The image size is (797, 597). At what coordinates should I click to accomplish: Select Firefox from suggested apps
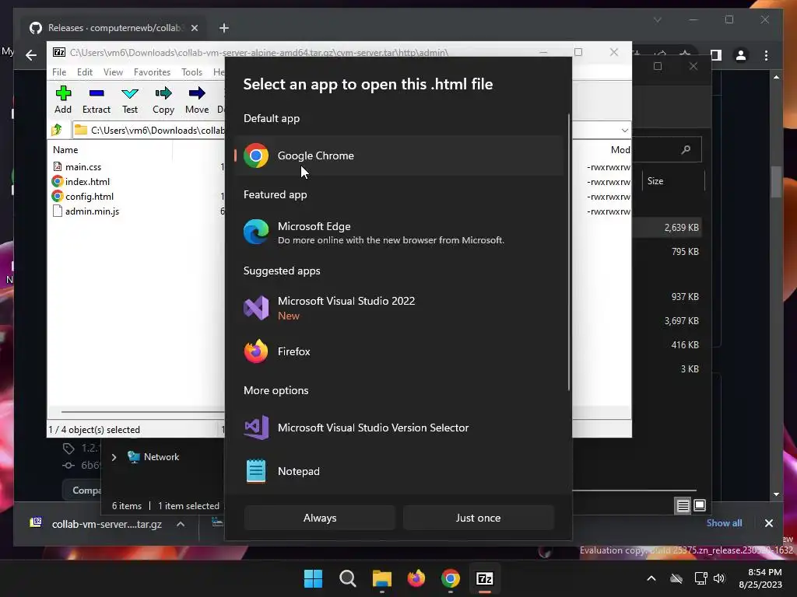pyautogui.click(x=399, y=351)
